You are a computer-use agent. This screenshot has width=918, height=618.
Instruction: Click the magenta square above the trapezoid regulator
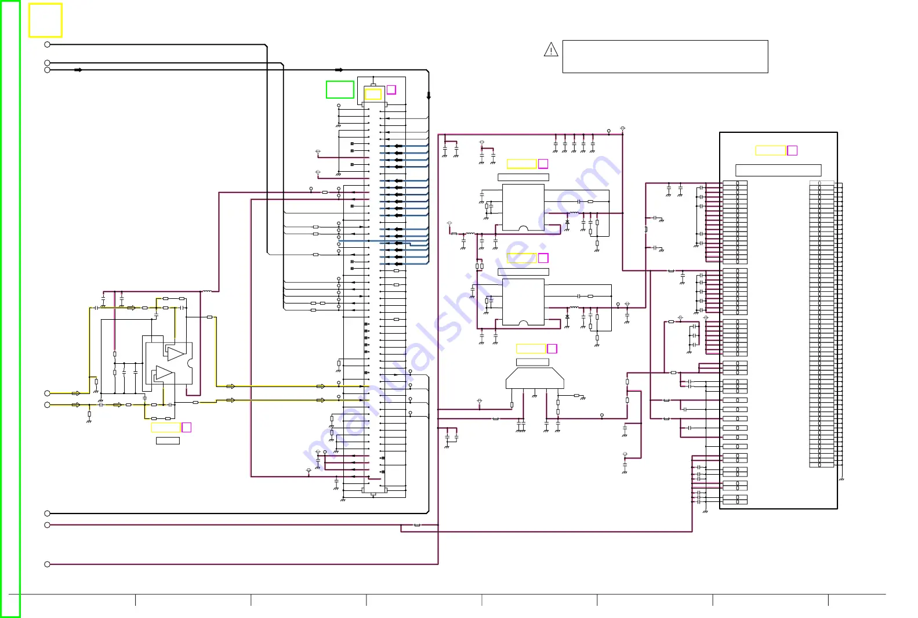pyautogui.click(x=552, y=348)
